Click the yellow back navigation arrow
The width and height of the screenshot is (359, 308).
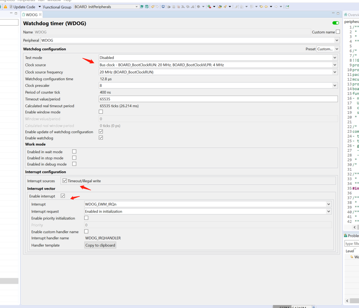266,6
